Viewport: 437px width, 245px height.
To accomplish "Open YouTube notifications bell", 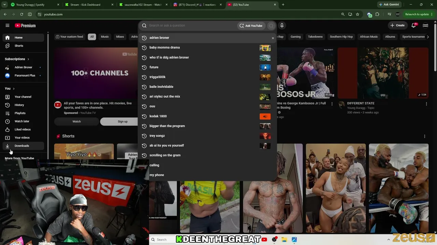I will point(414,26).
